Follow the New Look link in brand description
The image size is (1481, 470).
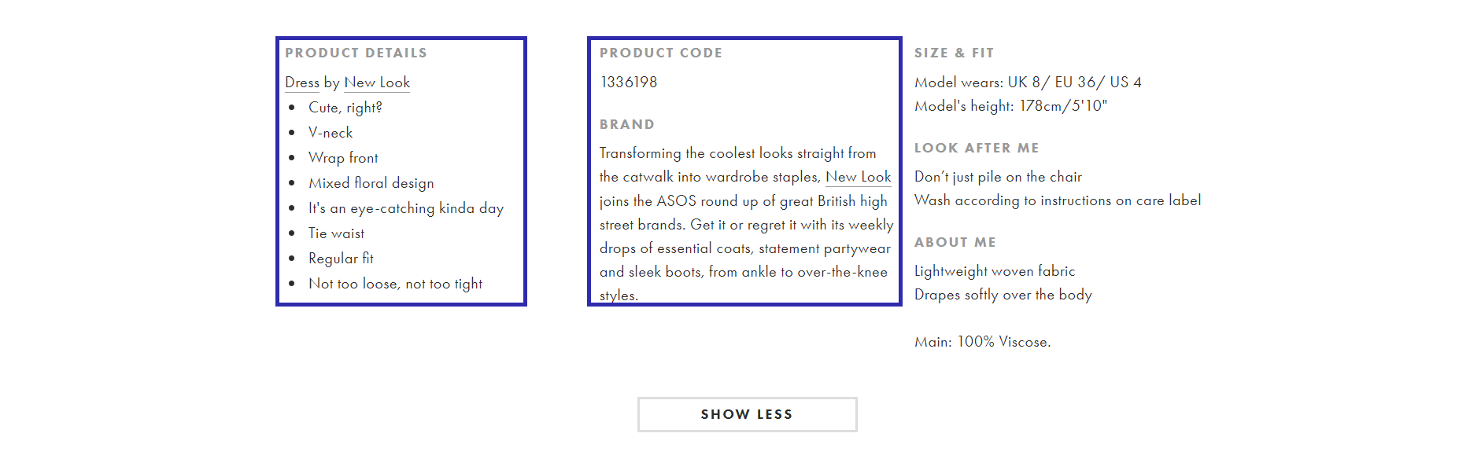click(x=859, y=177)
